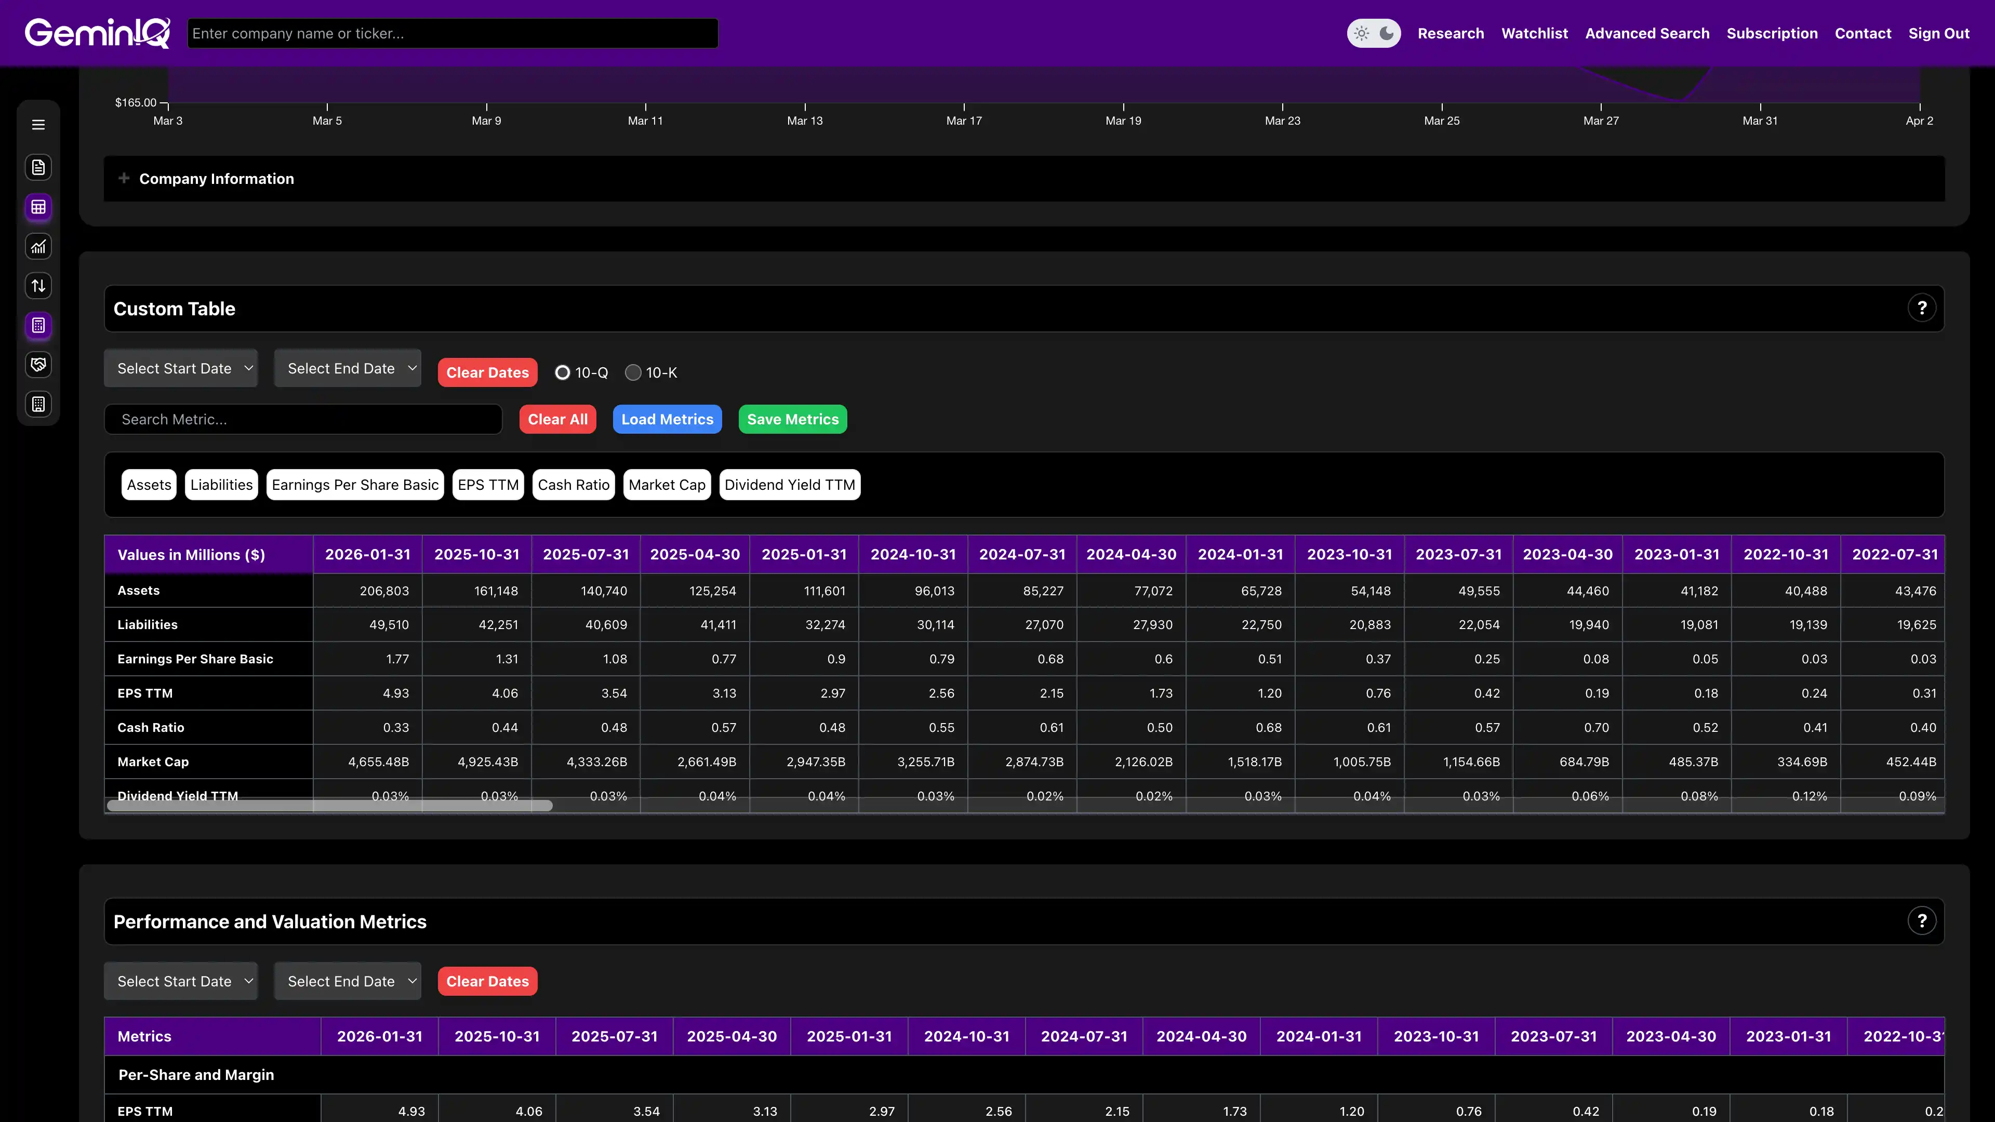Open the table view from the sidebar
This screenshot has width=1995, height=1122.
[x=38, y=208]
